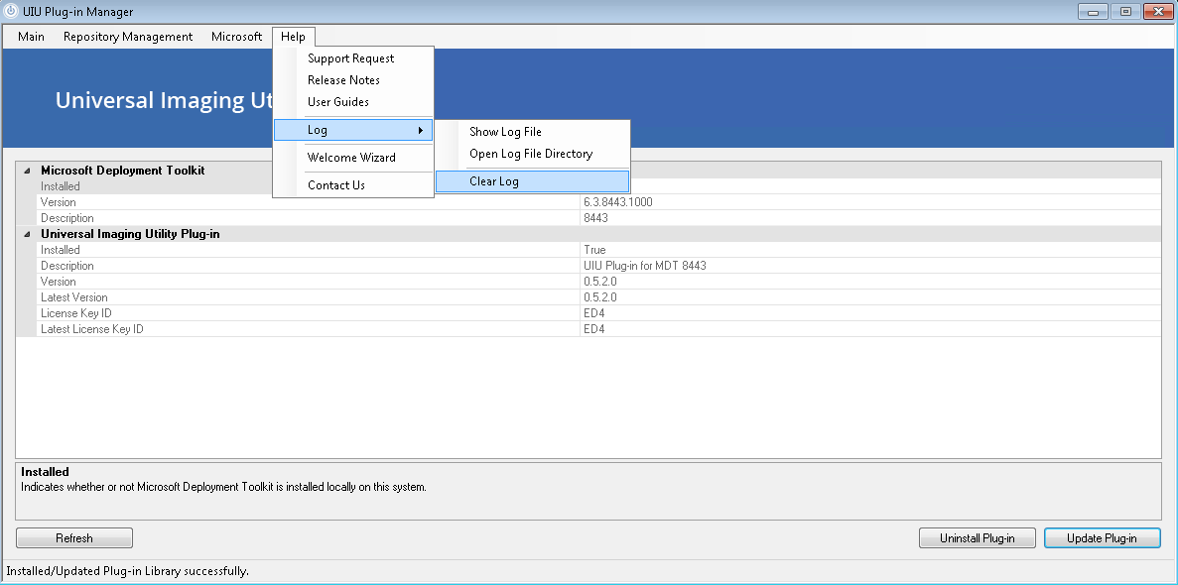Screen dimensions: 1178x585
Task: Minimize the UIU Plug-in Manager window
Action: coord(1093,11)
